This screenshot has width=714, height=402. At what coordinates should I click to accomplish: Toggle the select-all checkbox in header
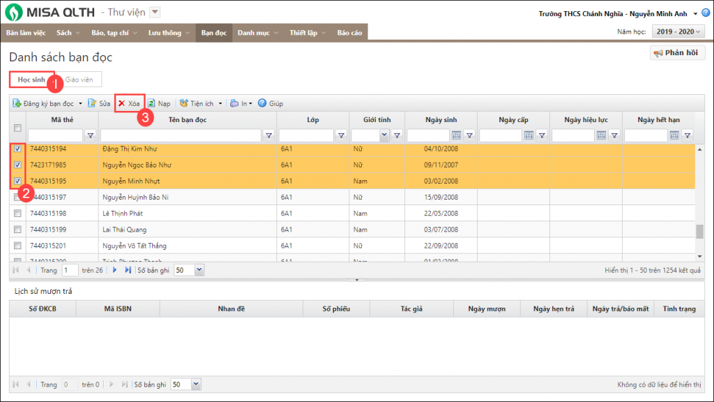coord(17,128)
